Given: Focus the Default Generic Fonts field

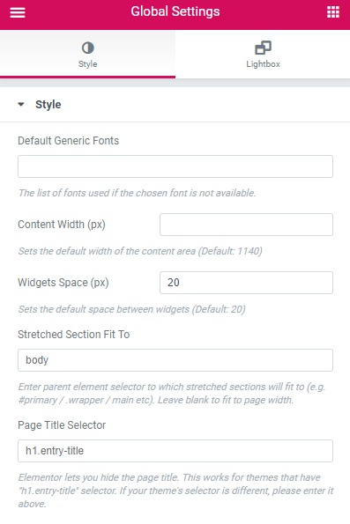Looking at the screenshot, I should [175, 166].
